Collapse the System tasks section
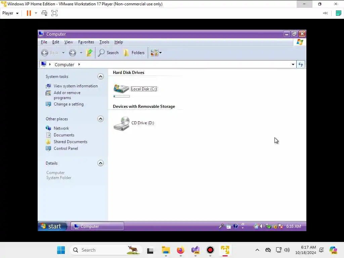The width and height of the screenshot is (344, 258). tap(100, 77)
